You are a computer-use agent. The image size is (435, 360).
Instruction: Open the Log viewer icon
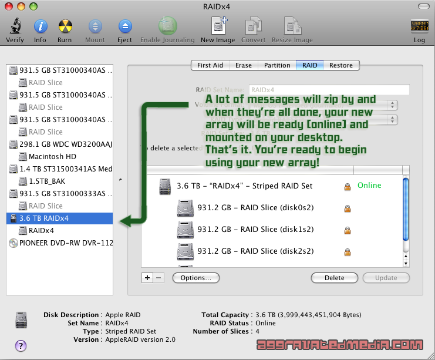point(420,26)
